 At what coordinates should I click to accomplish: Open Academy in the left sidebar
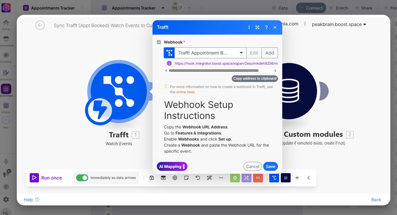point(6,57)
